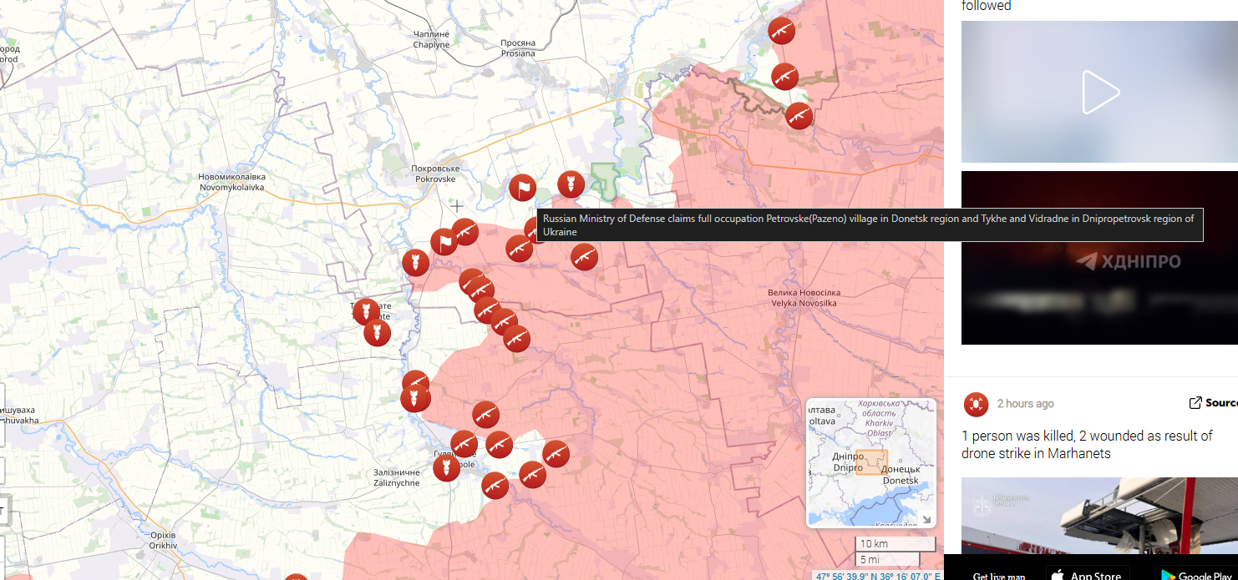Click the flag marker east of Pokrovske

pos(523,188)
